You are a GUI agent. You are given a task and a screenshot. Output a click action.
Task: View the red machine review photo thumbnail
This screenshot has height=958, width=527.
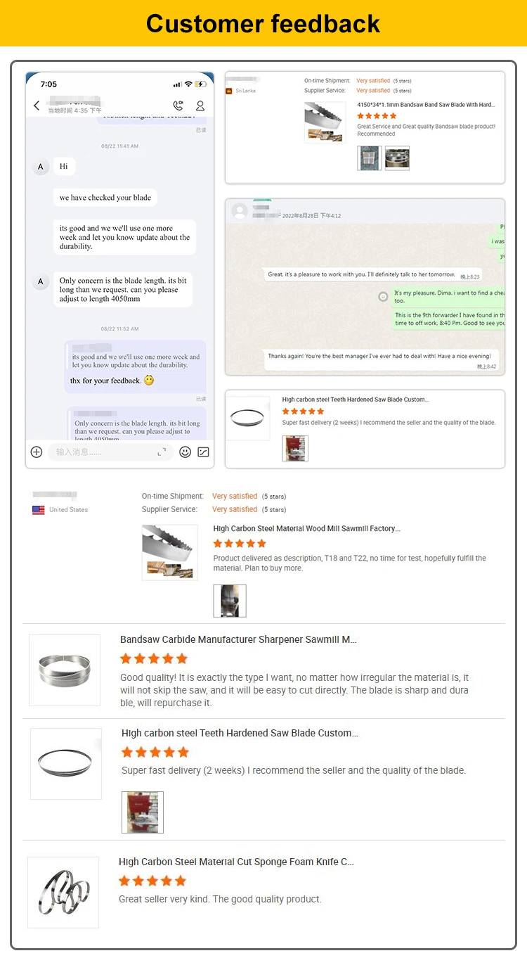pos(143,812)
